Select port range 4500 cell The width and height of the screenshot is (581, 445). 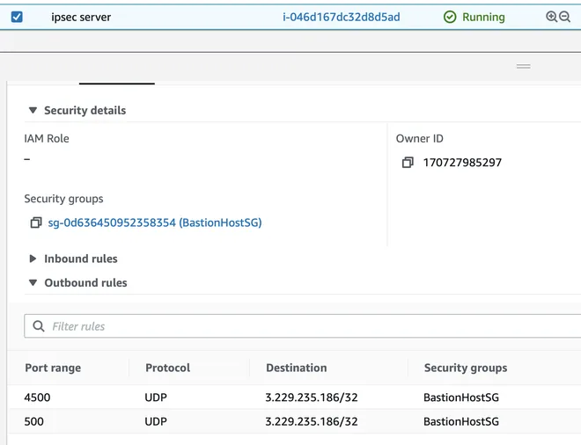coord(37,398)
